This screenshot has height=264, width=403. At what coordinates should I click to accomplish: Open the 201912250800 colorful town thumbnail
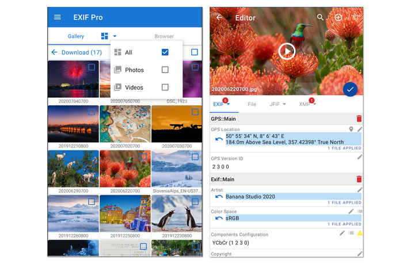tap(125, 213)
